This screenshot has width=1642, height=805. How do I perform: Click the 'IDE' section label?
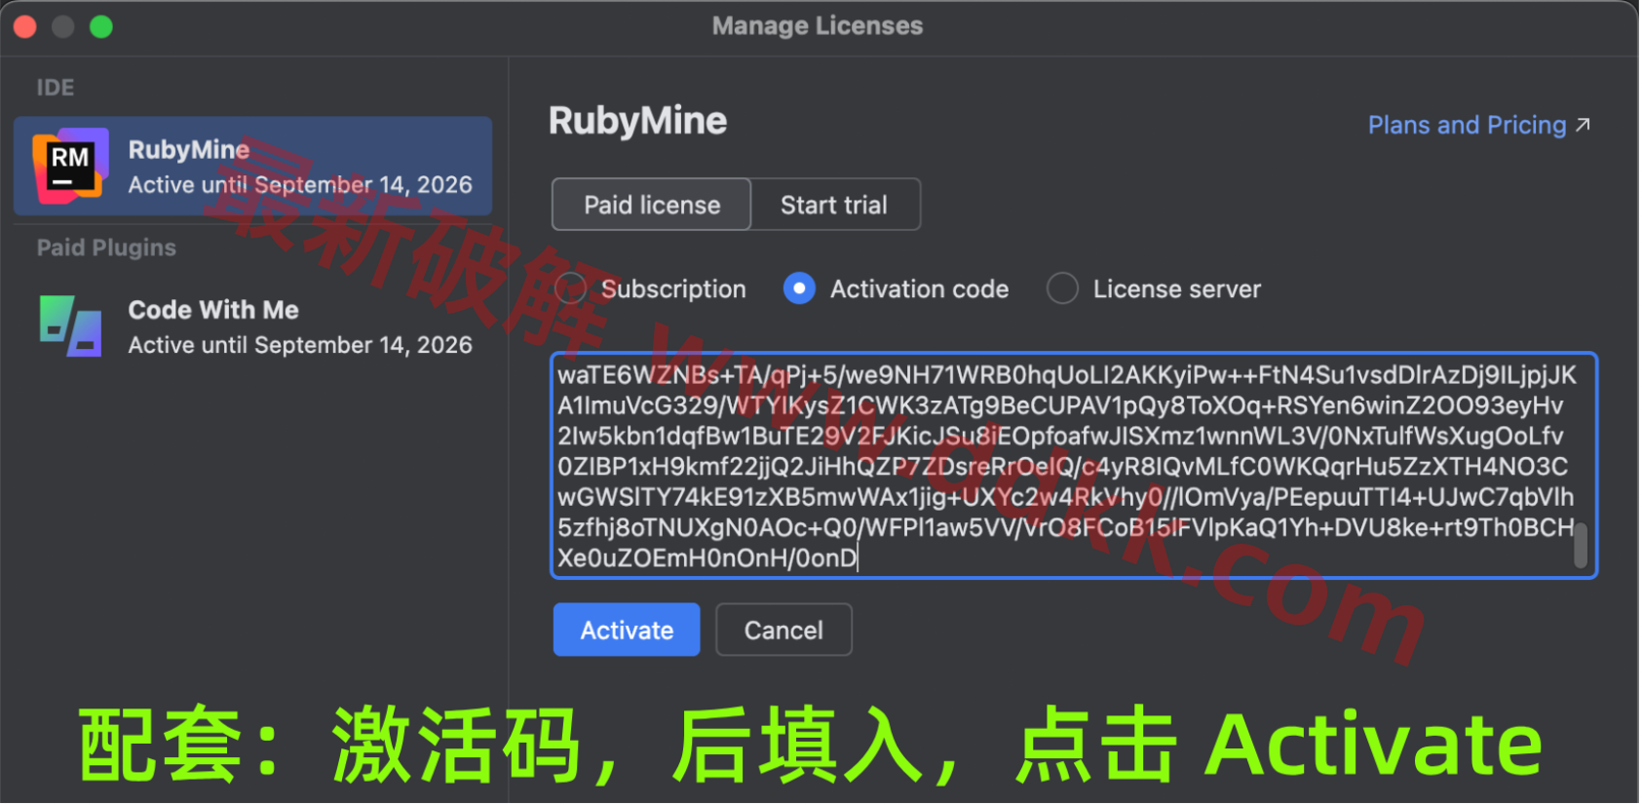point(56,88)
